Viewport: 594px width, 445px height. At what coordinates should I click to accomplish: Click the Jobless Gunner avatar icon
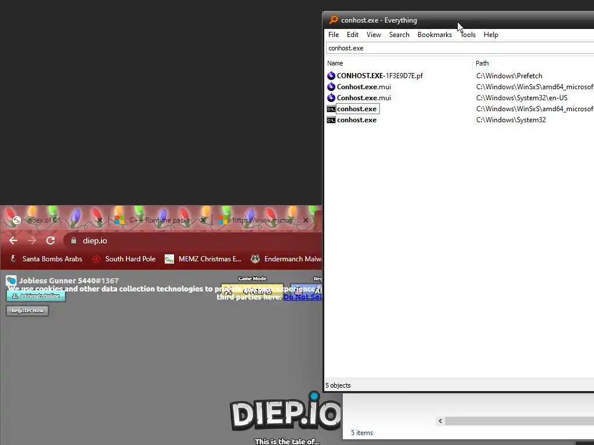[11, 280]
